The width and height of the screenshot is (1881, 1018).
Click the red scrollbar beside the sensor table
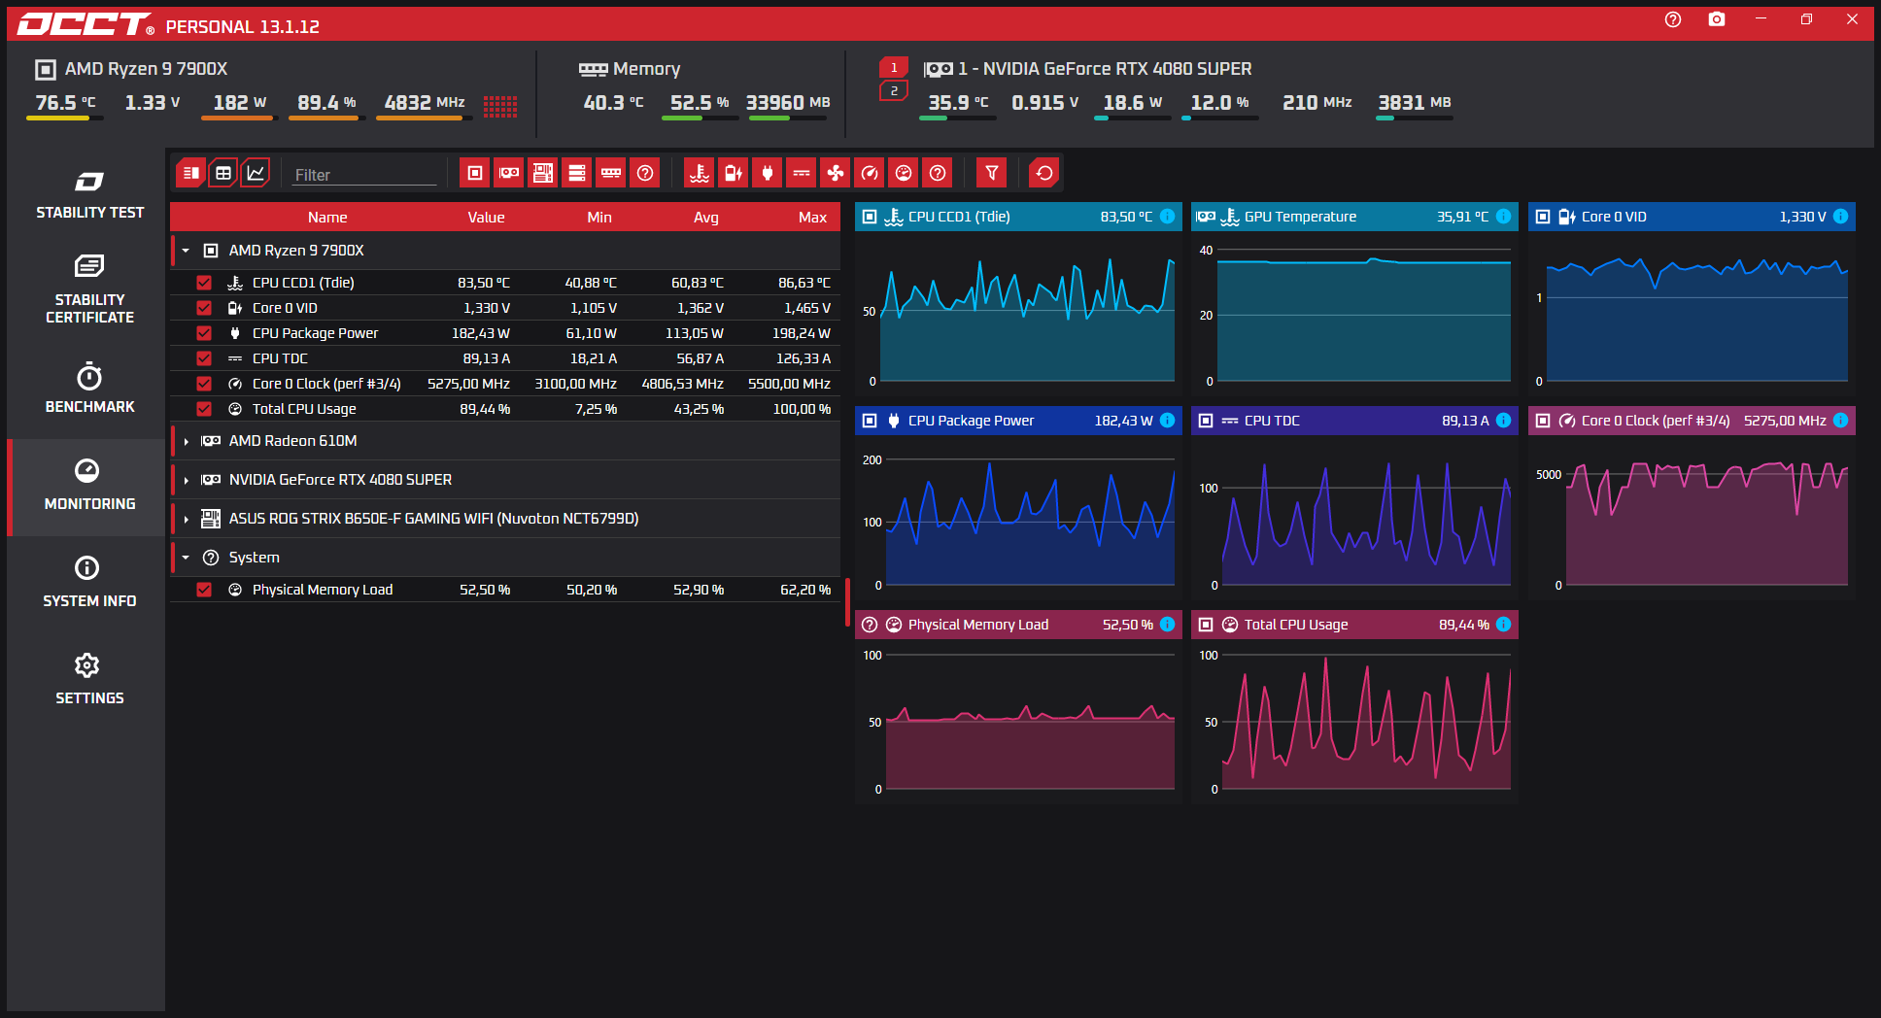(847, 602)
